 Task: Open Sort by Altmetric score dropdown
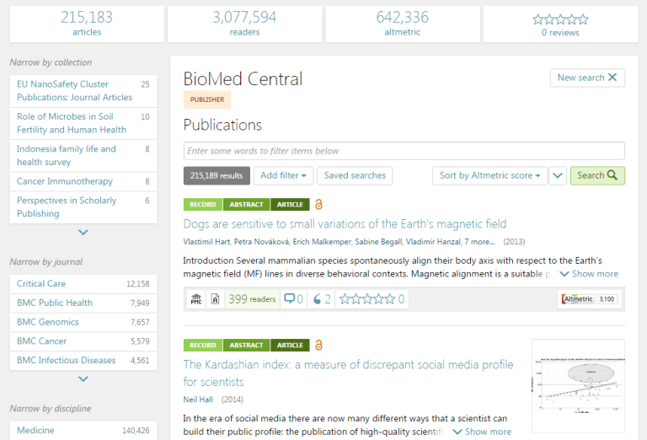click(x=489, y=175)
